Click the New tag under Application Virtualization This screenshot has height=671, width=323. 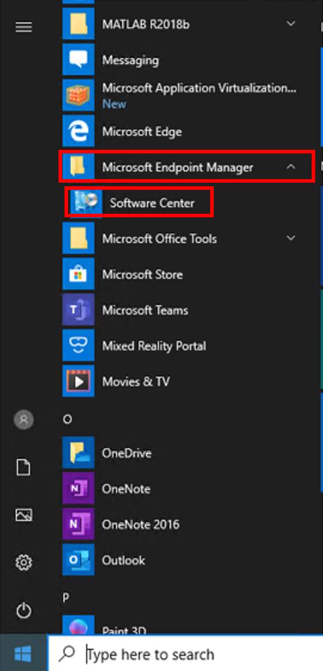[x=114, y=103]
